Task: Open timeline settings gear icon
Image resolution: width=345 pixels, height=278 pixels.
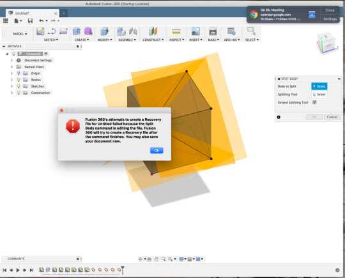Action: coord(337,270)
